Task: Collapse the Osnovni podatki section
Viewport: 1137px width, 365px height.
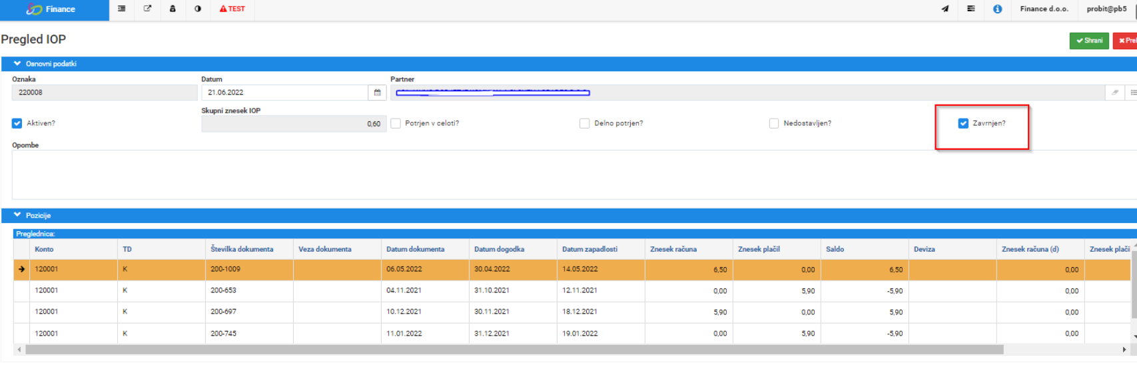Action: click(17, 64)
